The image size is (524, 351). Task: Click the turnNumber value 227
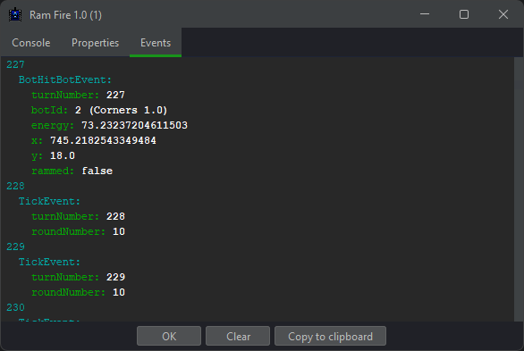(115, 95)
